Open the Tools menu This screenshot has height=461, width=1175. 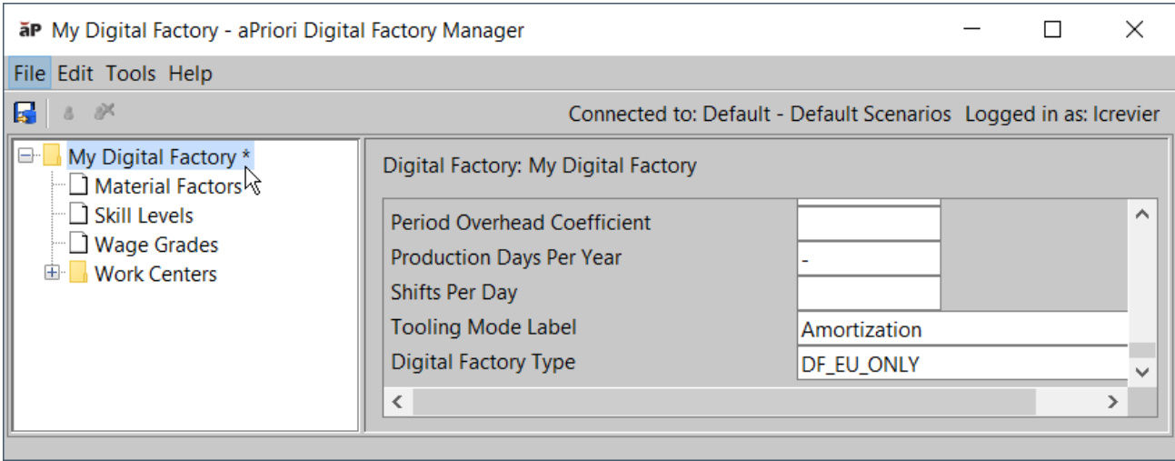[130, 74]
